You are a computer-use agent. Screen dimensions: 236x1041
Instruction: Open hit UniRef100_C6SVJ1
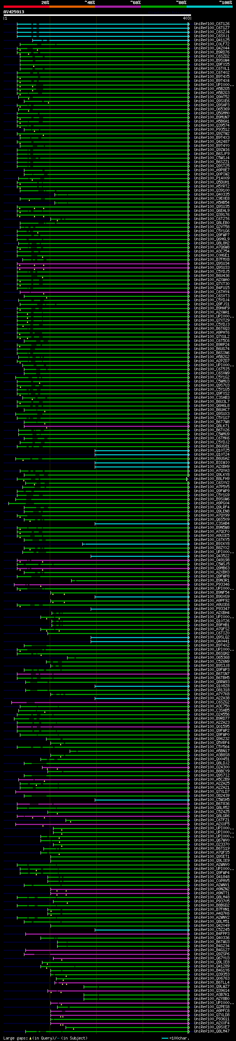coord(212,36)
